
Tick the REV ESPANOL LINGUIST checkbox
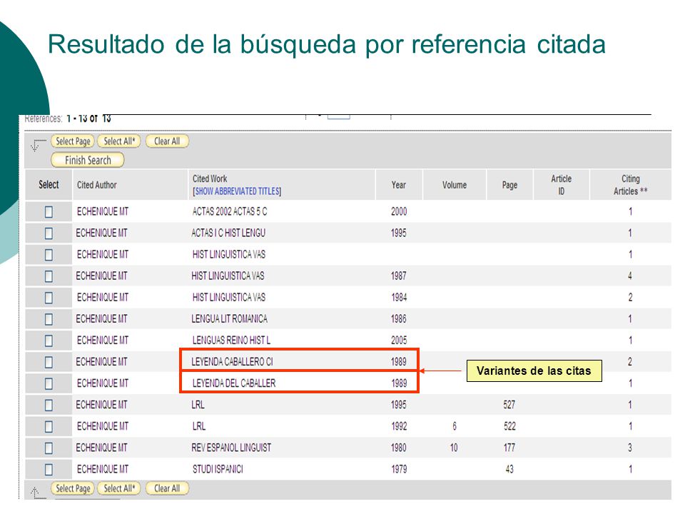point(49,448)
